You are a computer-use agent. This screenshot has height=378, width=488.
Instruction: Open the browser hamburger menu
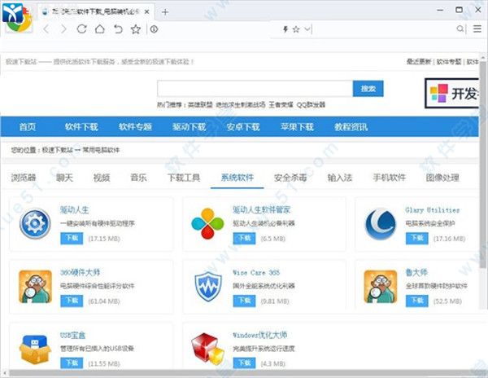tap(477, 29)
